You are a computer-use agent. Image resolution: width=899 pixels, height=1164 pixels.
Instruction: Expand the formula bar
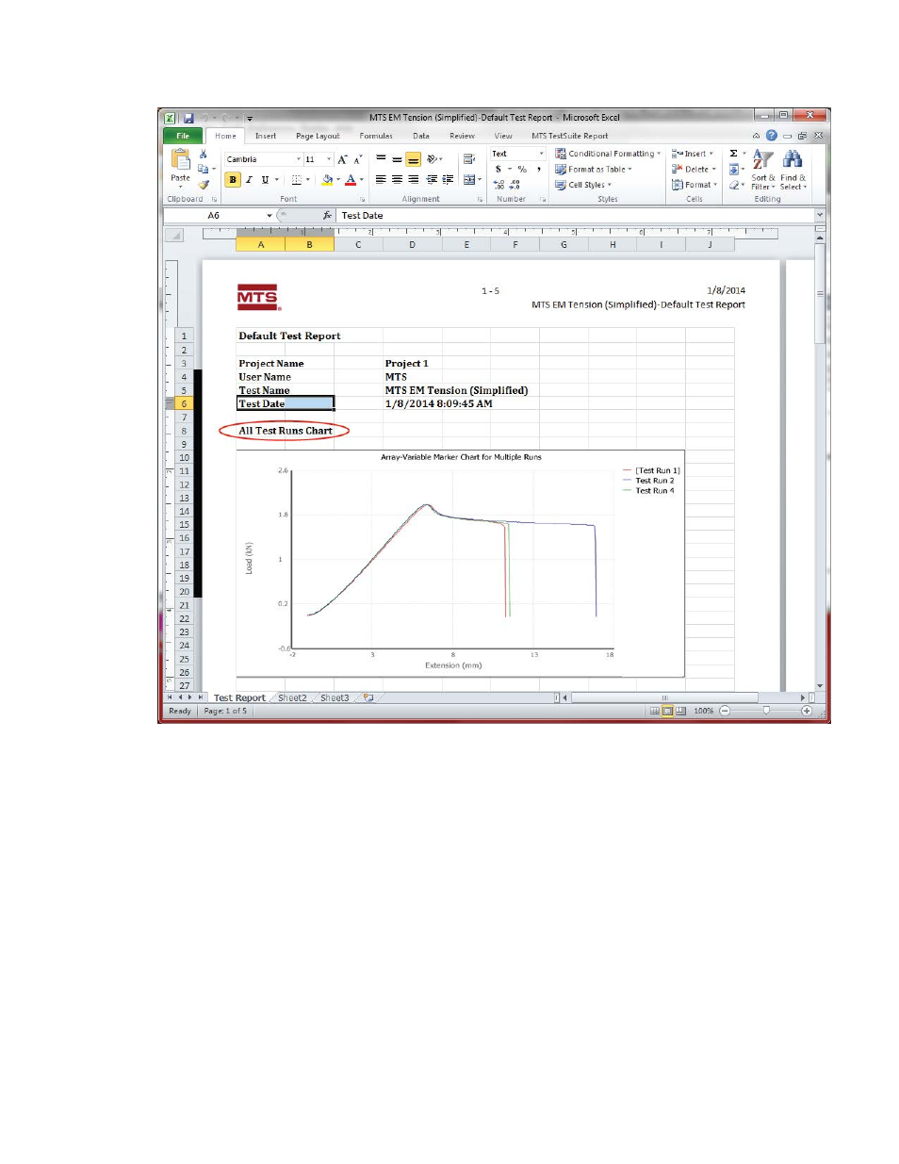pyautogui.click(x=820, y=216)
